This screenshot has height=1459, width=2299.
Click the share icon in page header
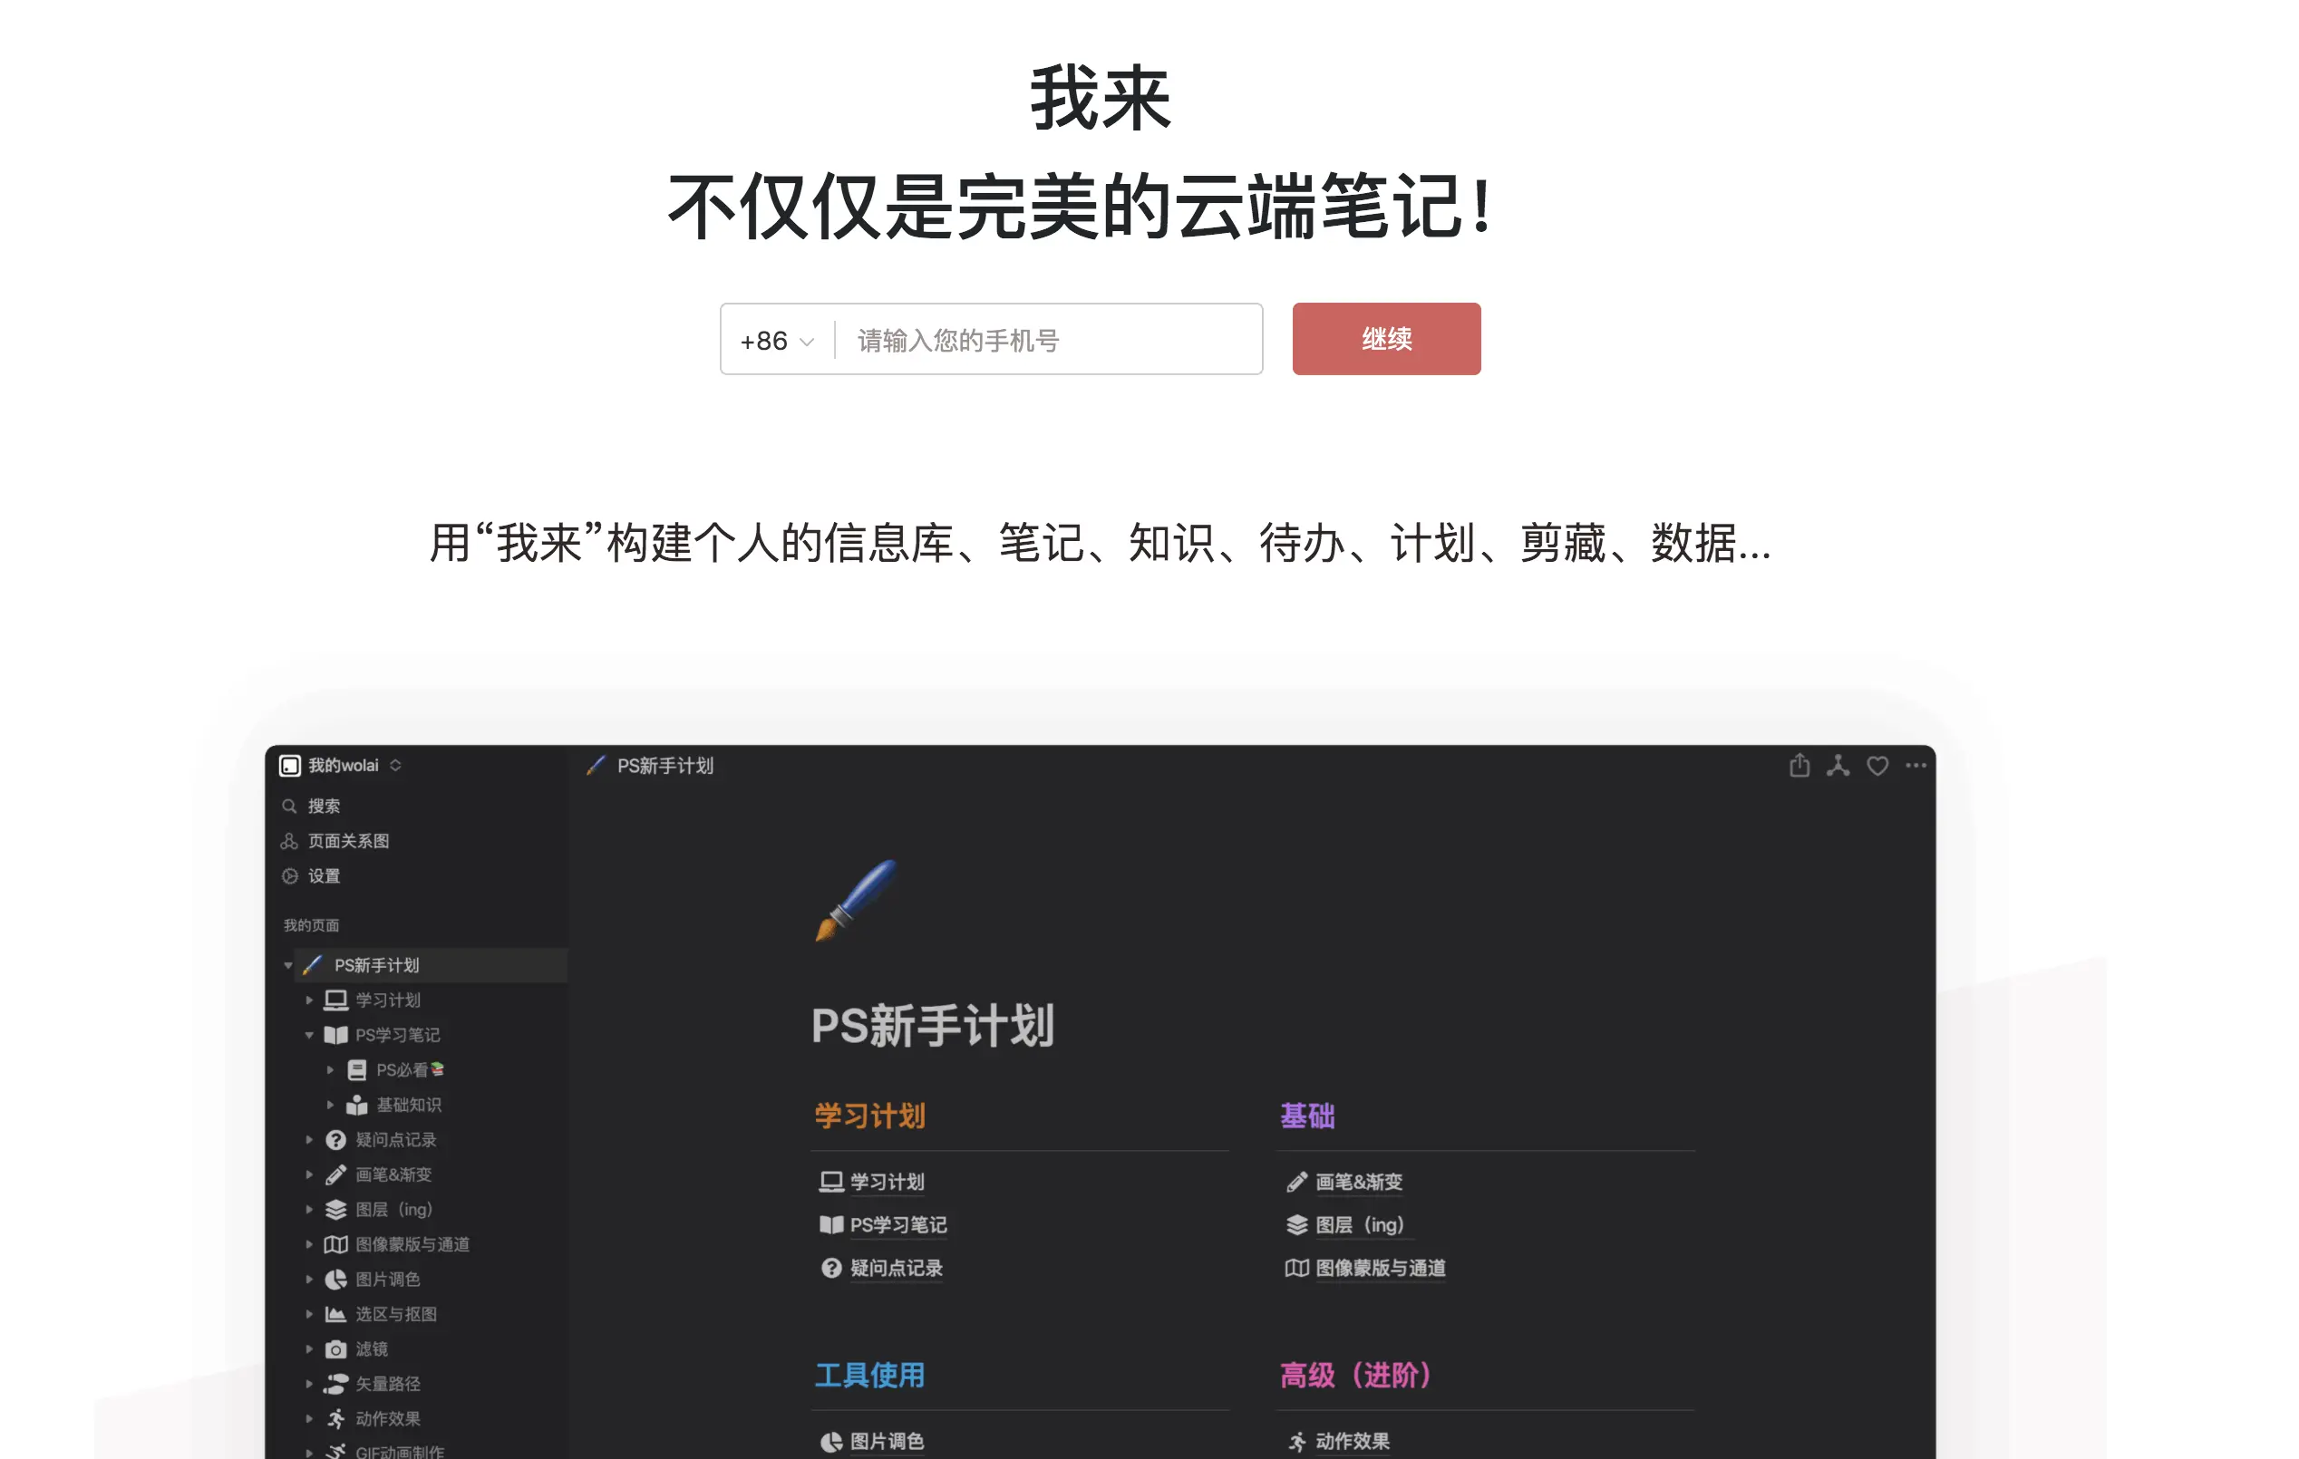[1799, 765]
